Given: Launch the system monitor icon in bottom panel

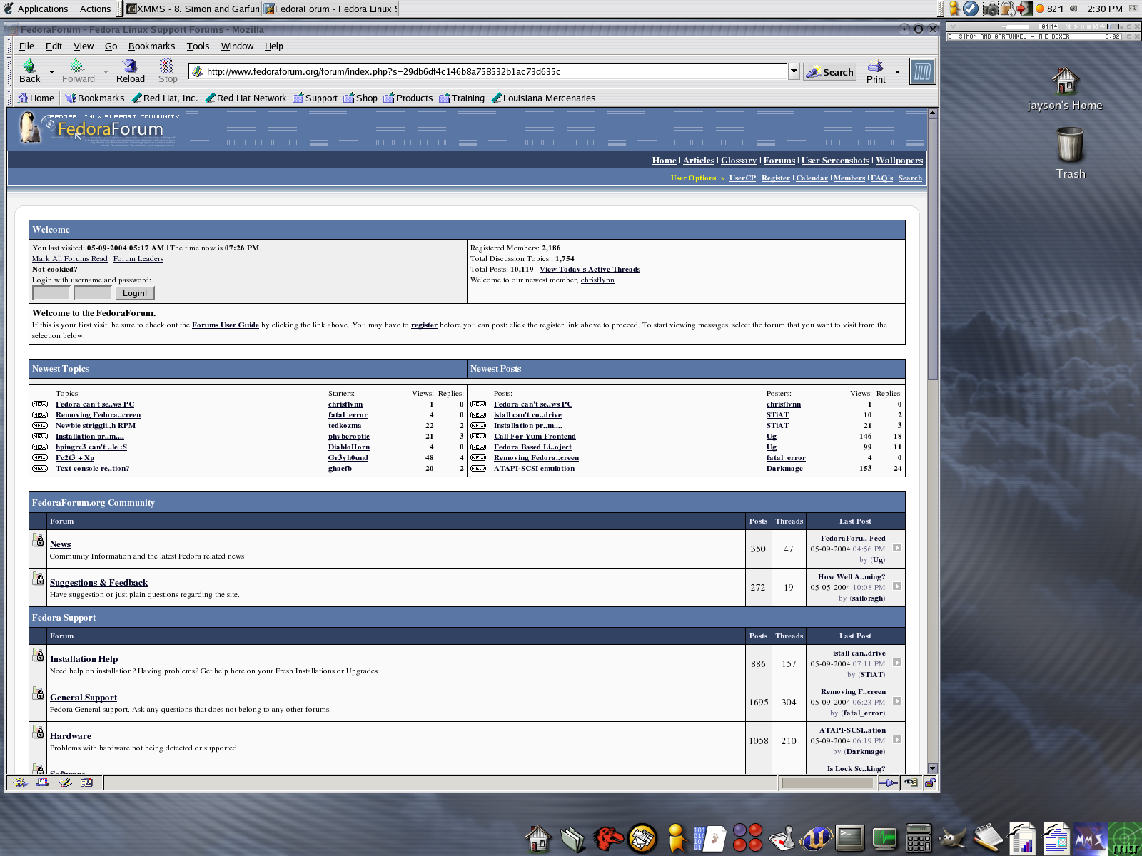Looking at the screenshot, I should pos(885,837).
